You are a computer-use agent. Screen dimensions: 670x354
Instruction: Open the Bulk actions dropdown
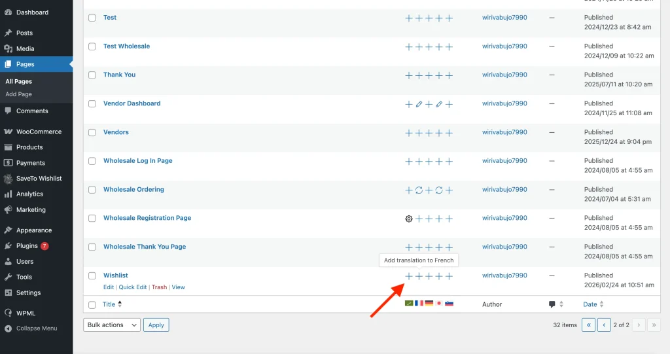pyautogui.click(x=112, y=325)
